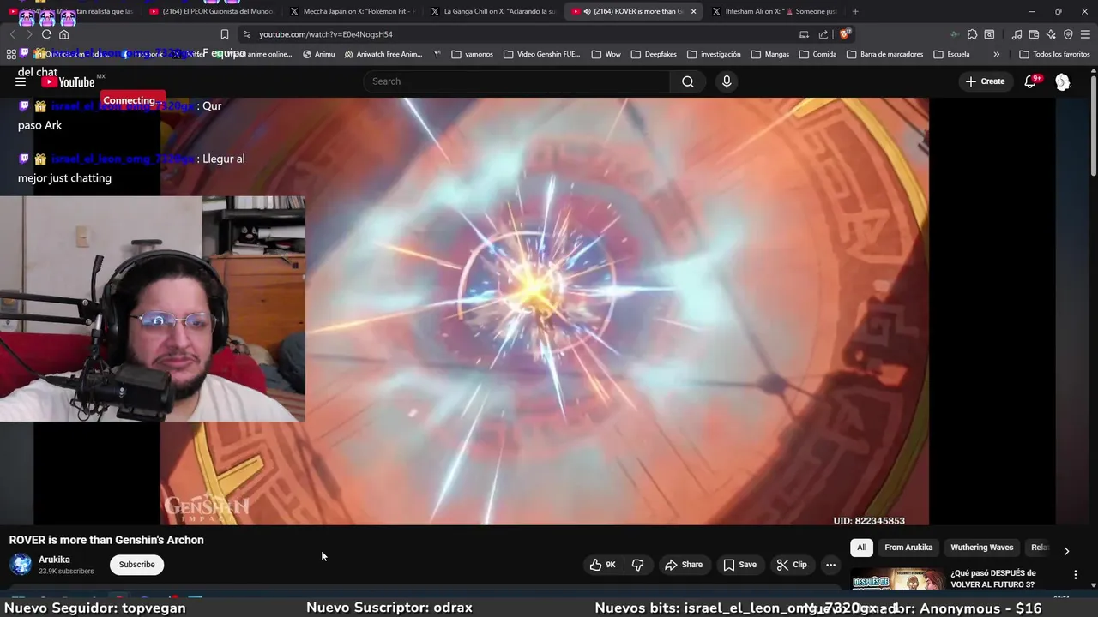
Task: Close the ROVER is more than G tab
Action: 693,11
